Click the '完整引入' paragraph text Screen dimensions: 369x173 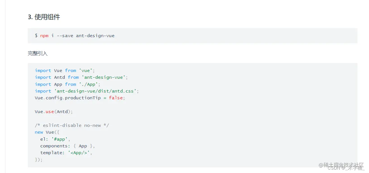tap(38, 53)
